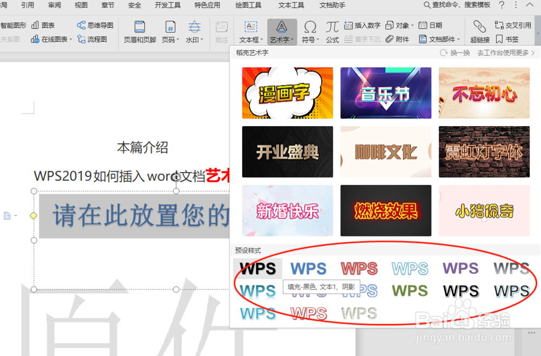The image size is (541, 356).
Task: Click the 符号 symbol icon
Action: (310, 27)
